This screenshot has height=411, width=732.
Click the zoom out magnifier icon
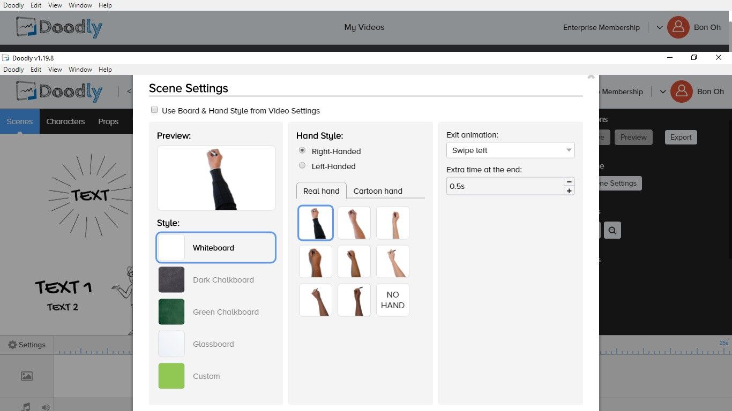point(612,230)
